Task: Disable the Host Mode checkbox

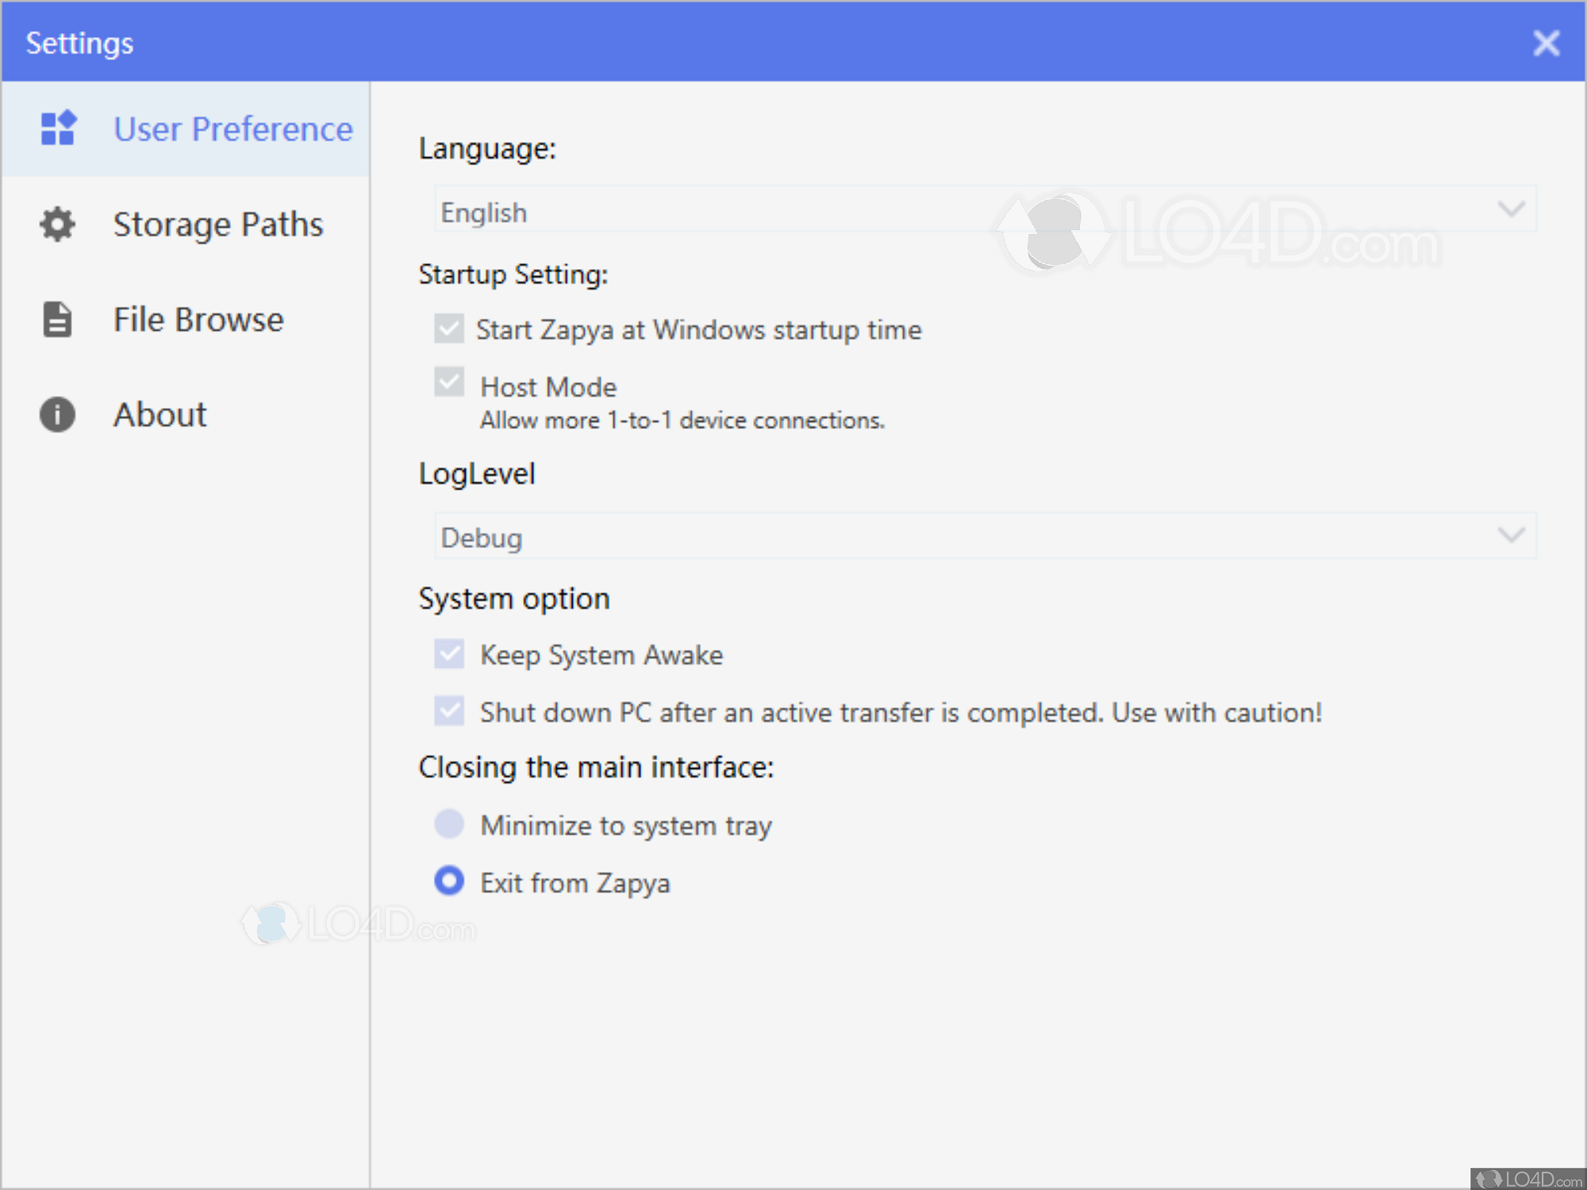Action: tap(449, 382)
